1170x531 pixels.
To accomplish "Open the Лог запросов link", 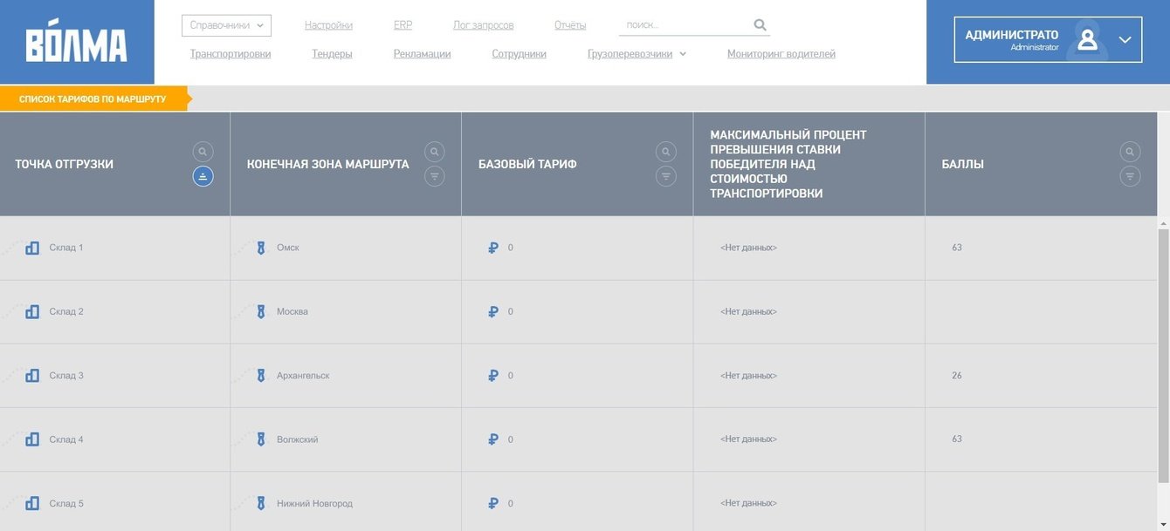I will click(x=483, y=25).
